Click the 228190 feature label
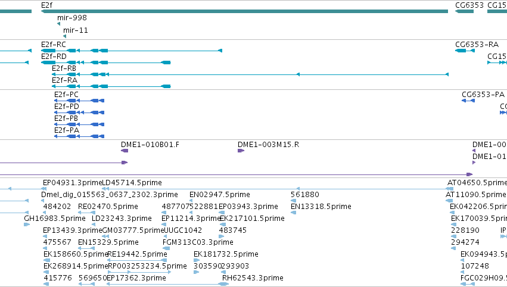 coord(465,230)
